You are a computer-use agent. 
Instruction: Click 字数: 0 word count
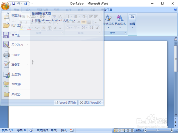[21, 130]
